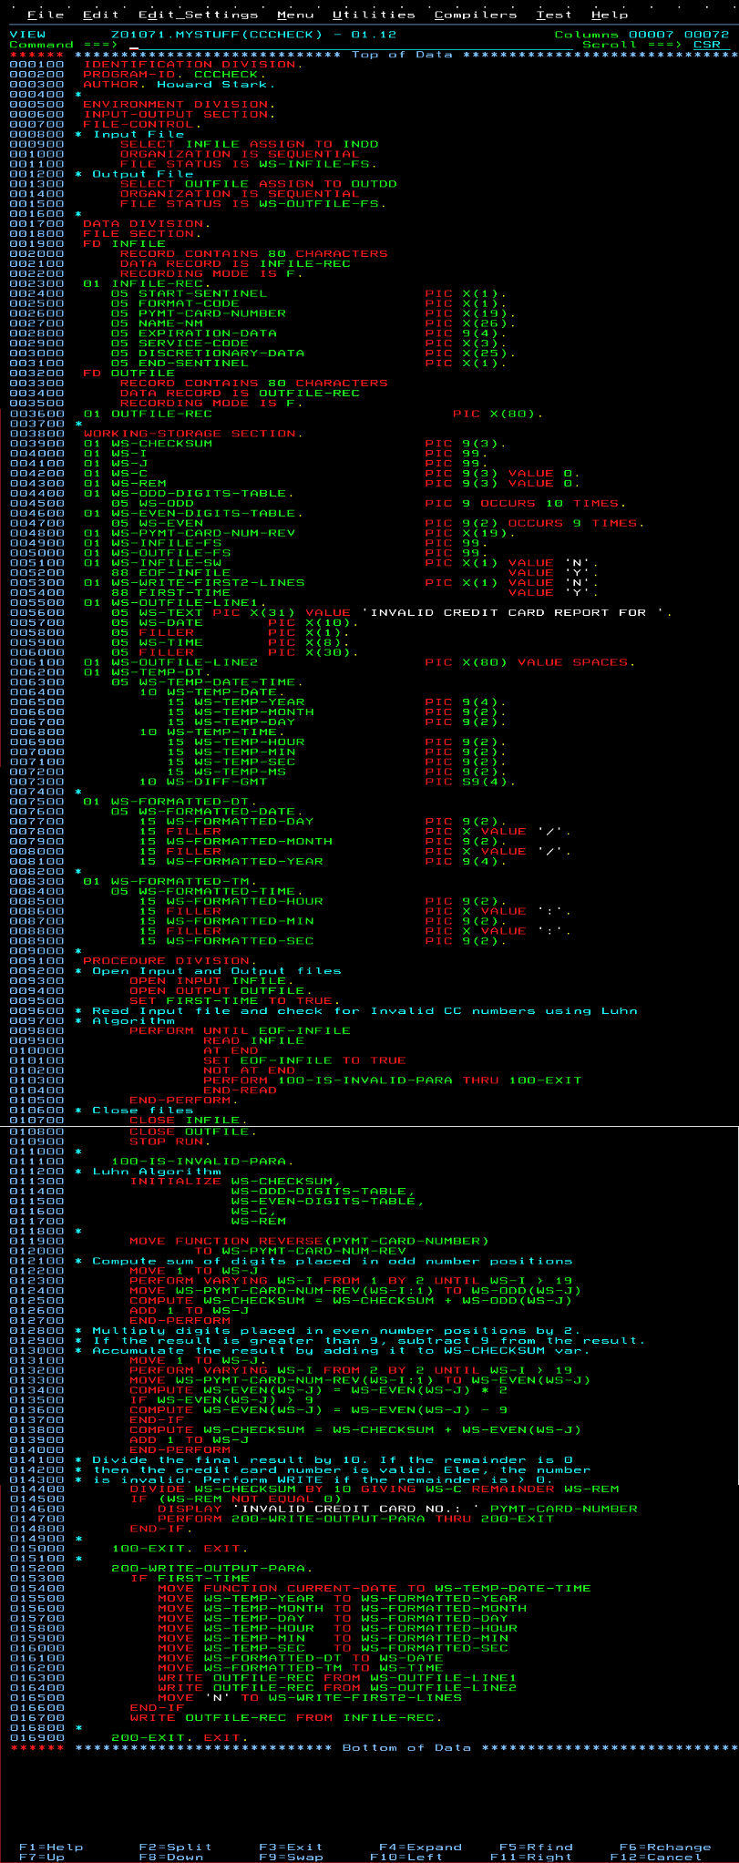Click 'WORKING-STORAGE SECTION.' text
739x1863 pixels.
coord(193,434)
